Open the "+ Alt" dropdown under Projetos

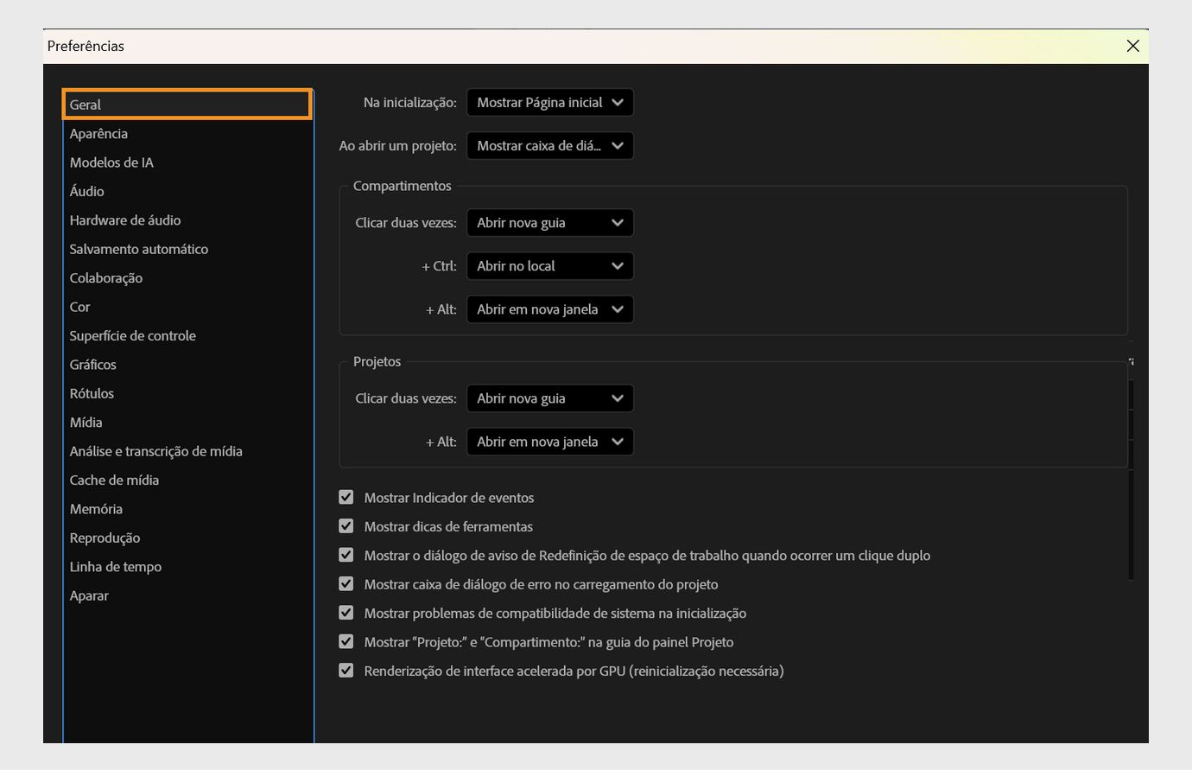[x=549, y=441]
